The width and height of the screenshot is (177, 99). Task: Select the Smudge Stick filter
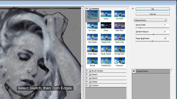[x=119, y=50]
